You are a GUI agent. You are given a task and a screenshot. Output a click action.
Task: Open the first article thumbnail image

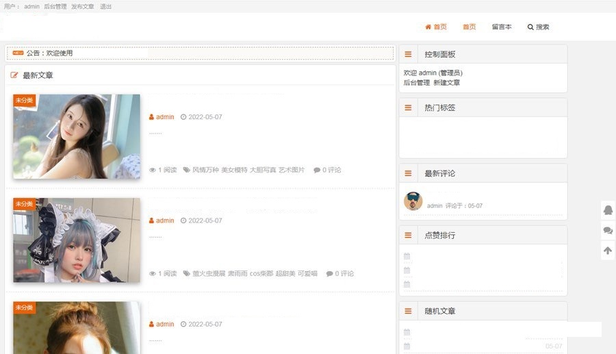77,136
